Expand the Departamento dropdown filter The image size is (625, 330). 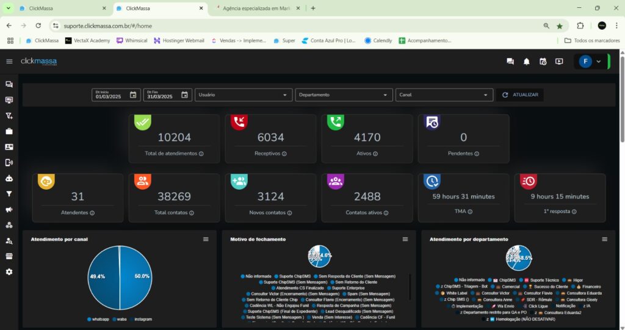344,95
